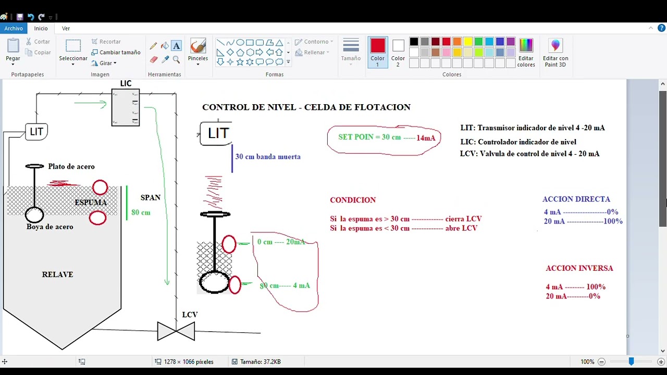Click the Save icon in quick access toolbar
The width and height of the screenshot is (667, 375).
point(20,17)
